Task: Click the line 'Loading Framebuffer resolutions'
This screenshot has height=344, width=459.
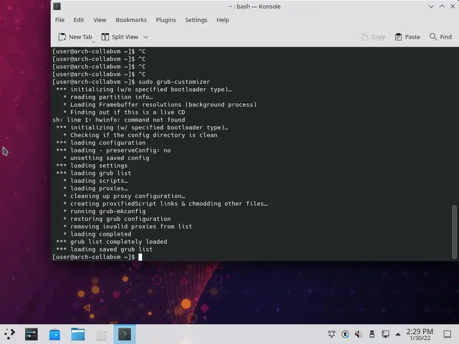Action: 126,105
